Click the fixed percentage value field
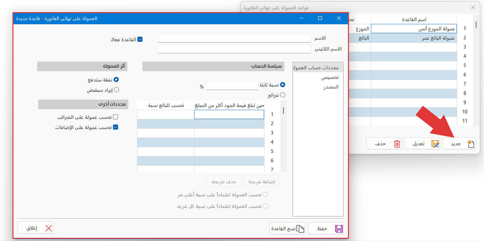The width and height of the screenshot is (484, 241). pyautogui.click(x=232, y=86)
